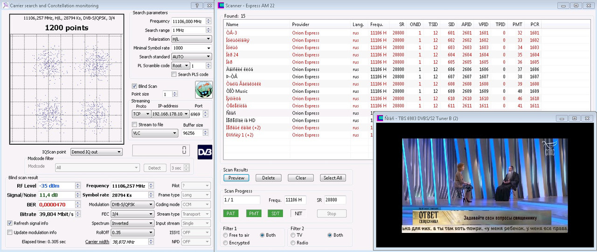Open the IQScan point dropdown
The width and height of the screenshot is (597, 252).
pos(96,152)
